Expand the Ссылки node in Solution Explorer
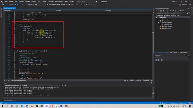The height and width of the screenshot is (108, 193). click(158, 19)
